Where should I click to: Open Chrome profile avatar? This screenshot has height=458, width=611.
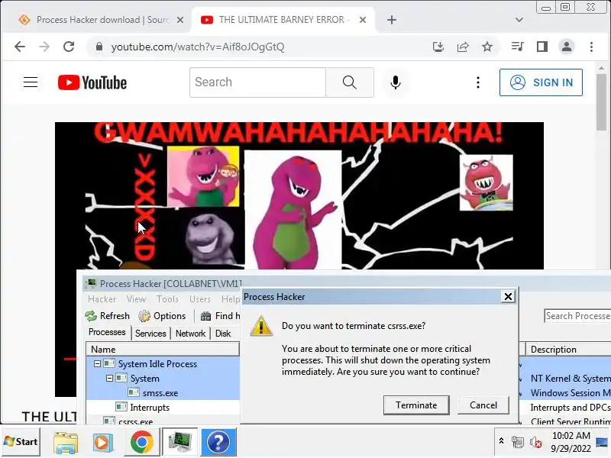tap(567, 47)
